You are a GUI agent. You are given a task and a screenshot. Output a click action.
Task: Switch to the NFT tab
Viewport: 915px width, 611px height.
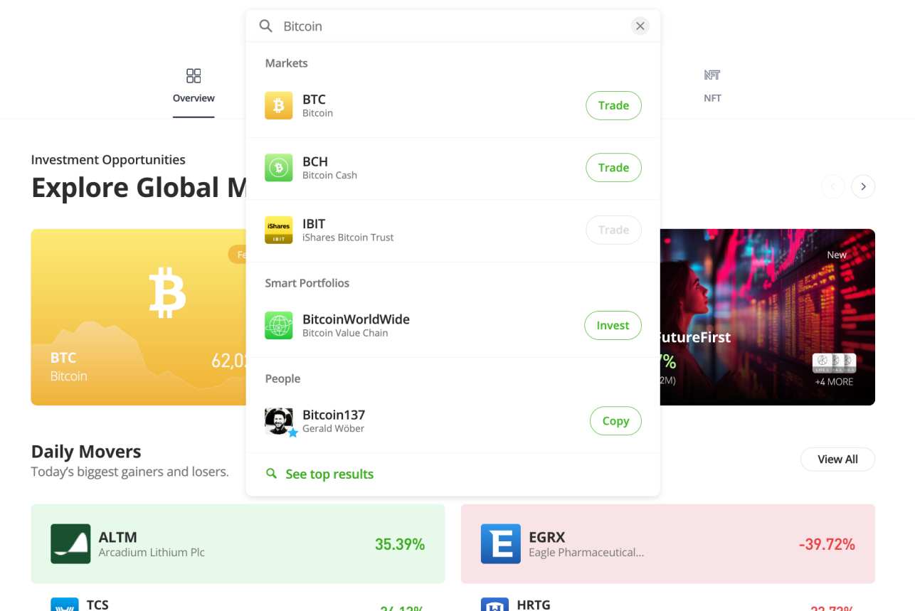(712, 86)
